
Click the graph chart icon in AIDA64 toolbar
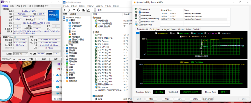click(x=88, y=10)
